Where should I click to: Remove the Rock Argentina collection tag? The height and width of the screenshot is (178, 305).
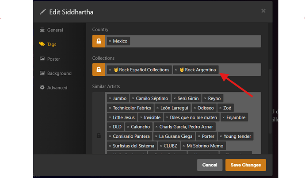pyautogui.click(x=176, y=70)
